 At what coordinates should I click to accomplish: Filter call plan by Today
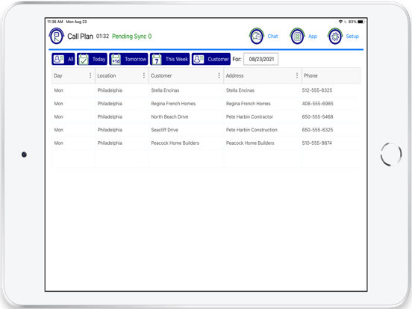92,59
